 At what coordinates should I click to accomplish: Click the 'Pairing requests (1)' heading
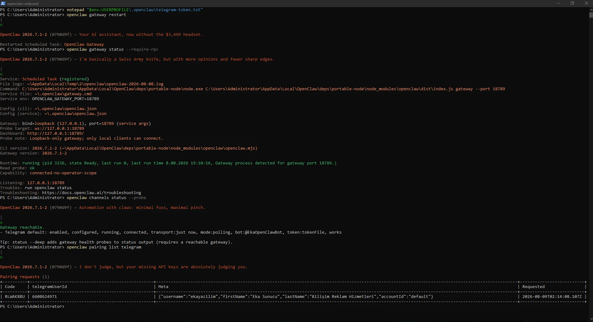25,277
